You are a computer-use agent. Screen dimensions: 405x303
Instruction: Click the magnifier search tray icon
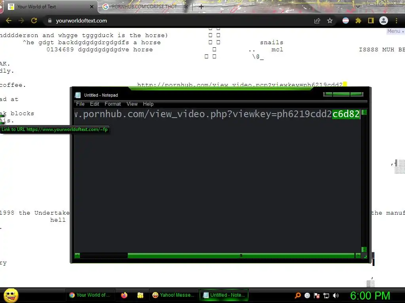[x=298, y=296]
